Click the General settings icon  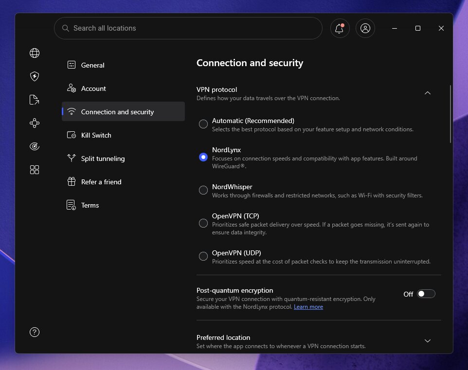click(72, 65)
